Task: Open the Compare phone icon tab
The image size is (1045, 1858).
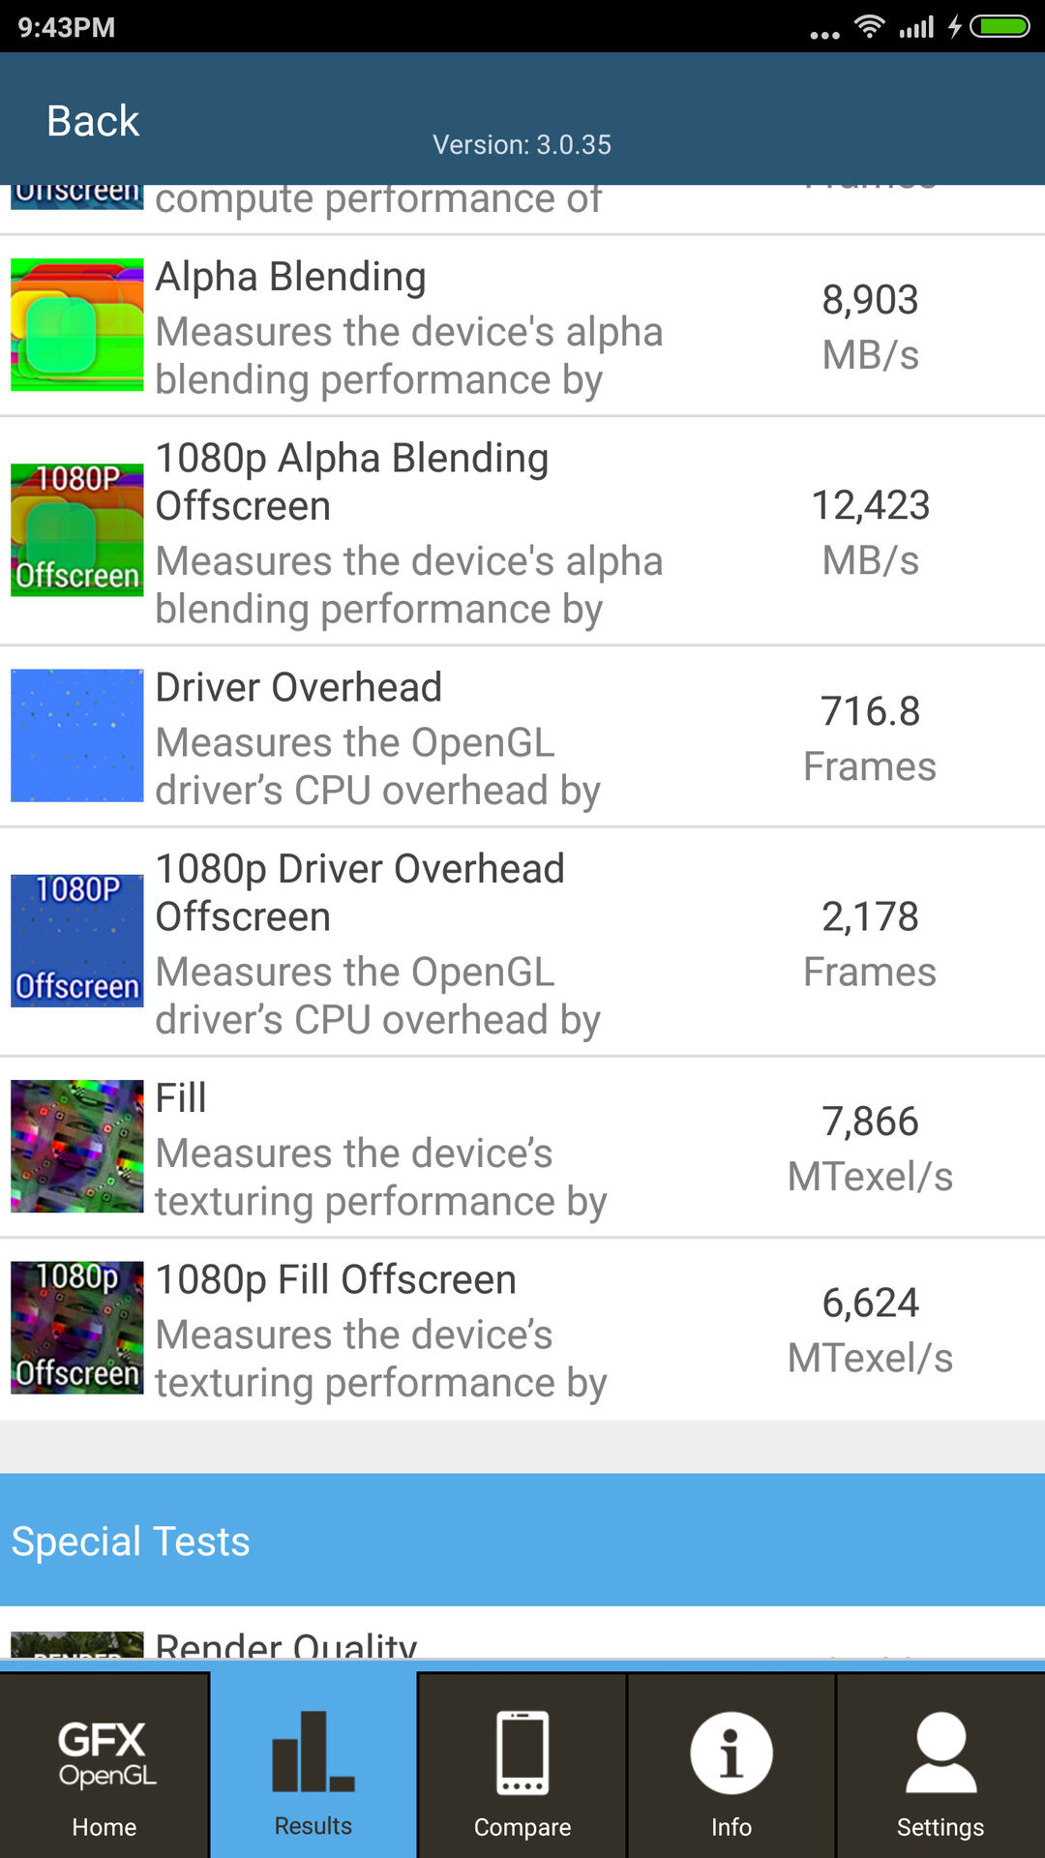Action: point(522,1767)
